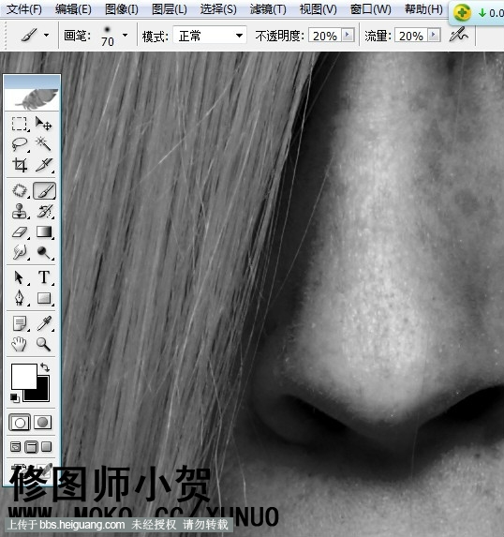Select the Hand tool
504x537 pixels.
[19, 344]
